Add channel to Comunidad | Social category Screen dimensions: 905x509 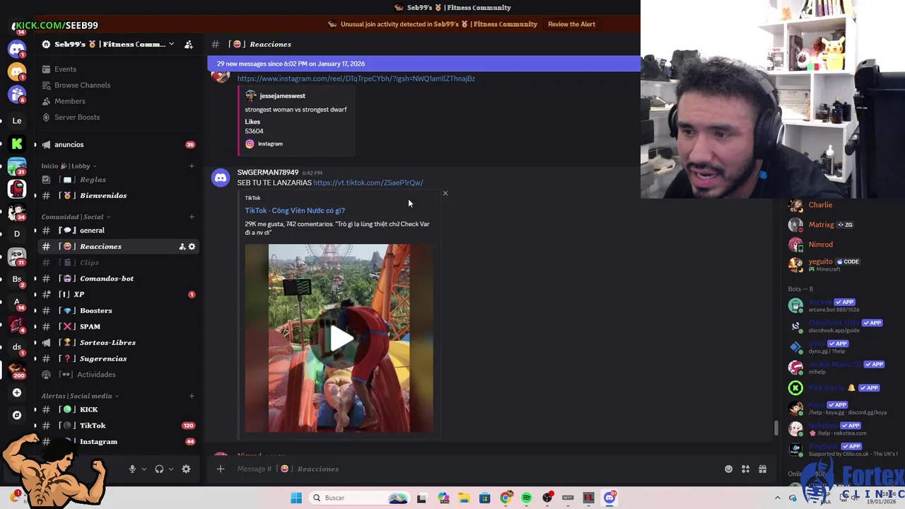click(192, 217)
